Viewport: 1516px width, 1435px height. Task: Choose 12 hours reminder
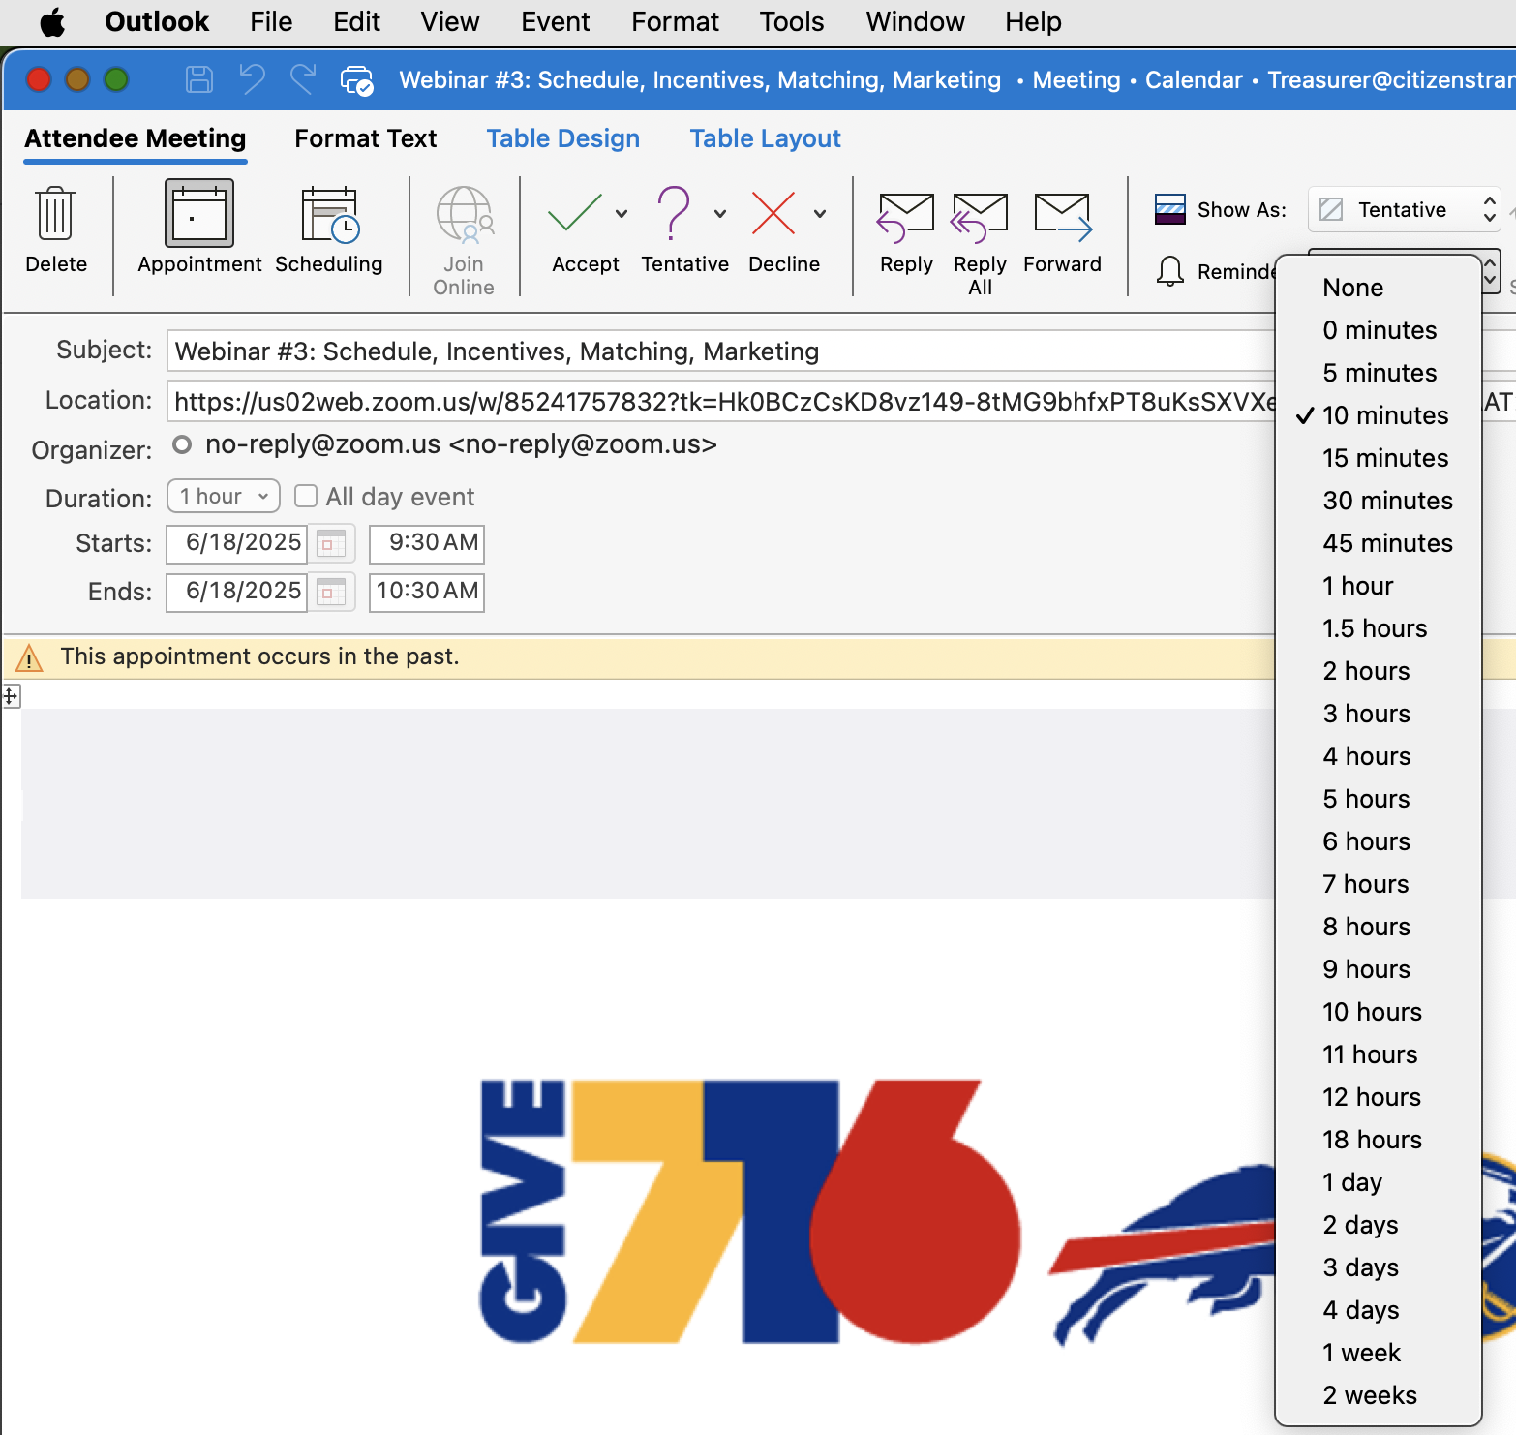tap(1379, 1097)
